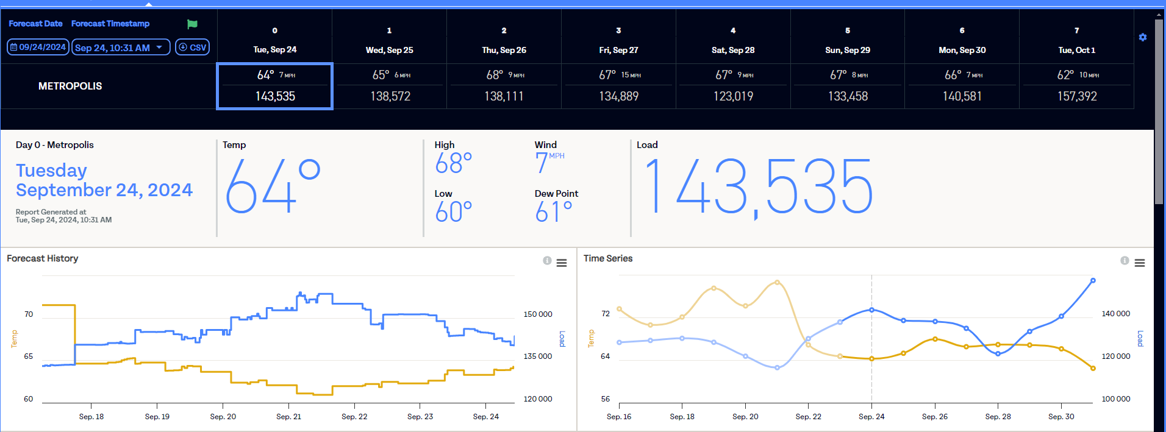The width and height of the screenshot is (1166, 432).
Task: Click the 138,572 load value
Action: click(x=390, y=96)
